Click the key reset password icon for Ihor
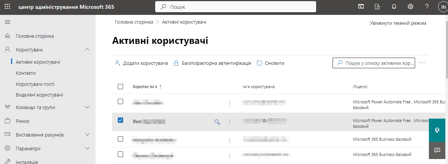 point(218,122)
